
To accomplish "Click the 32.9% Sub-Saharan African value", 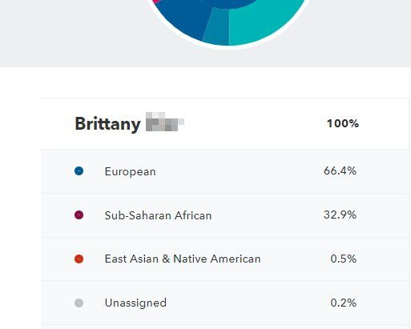I will pyautogui.click(x=340, y=215).
